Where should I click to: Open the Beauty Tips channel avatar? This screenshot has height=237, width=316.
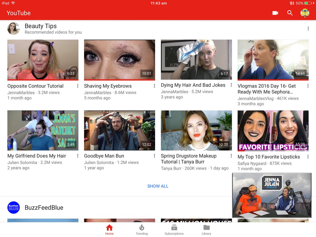click(13, 28)
